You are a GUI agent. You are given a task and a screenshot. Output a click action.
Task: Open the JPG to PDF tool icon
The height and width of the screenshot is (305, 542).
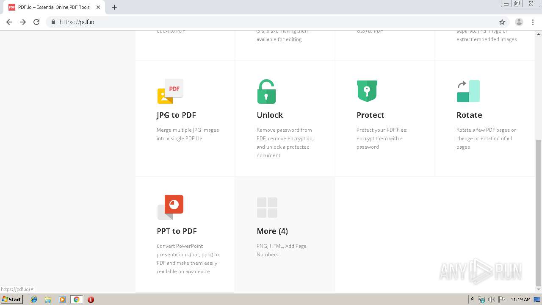click(x=170, y=91)
